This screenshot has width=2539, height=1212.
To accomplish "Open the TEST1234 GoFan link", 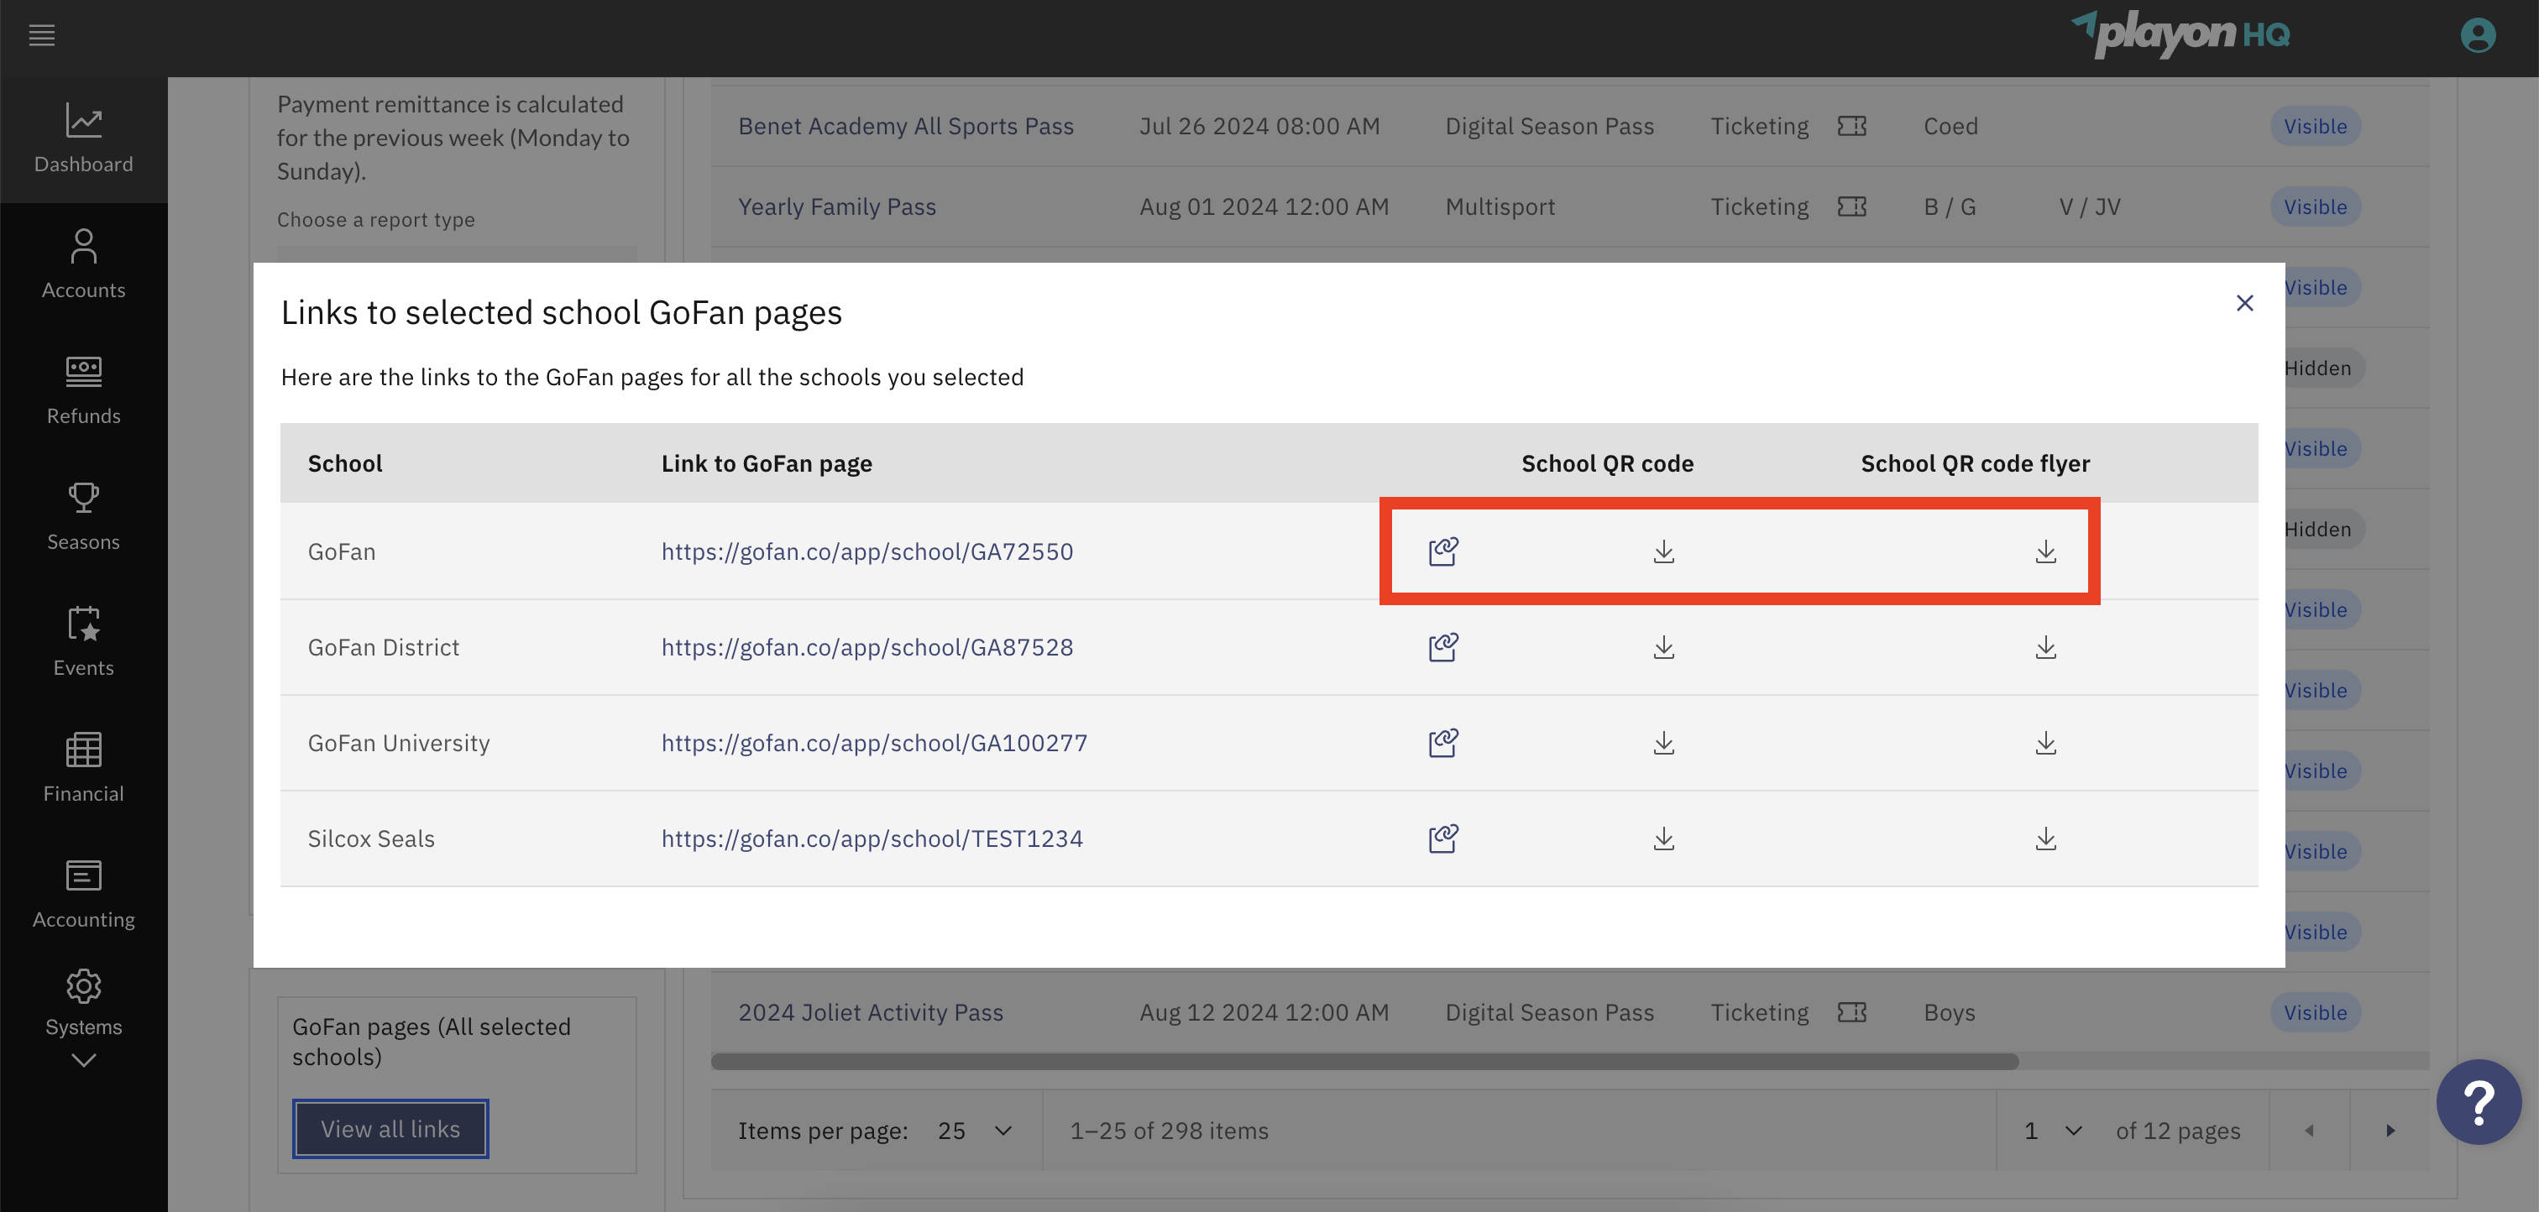I will 872,838.
